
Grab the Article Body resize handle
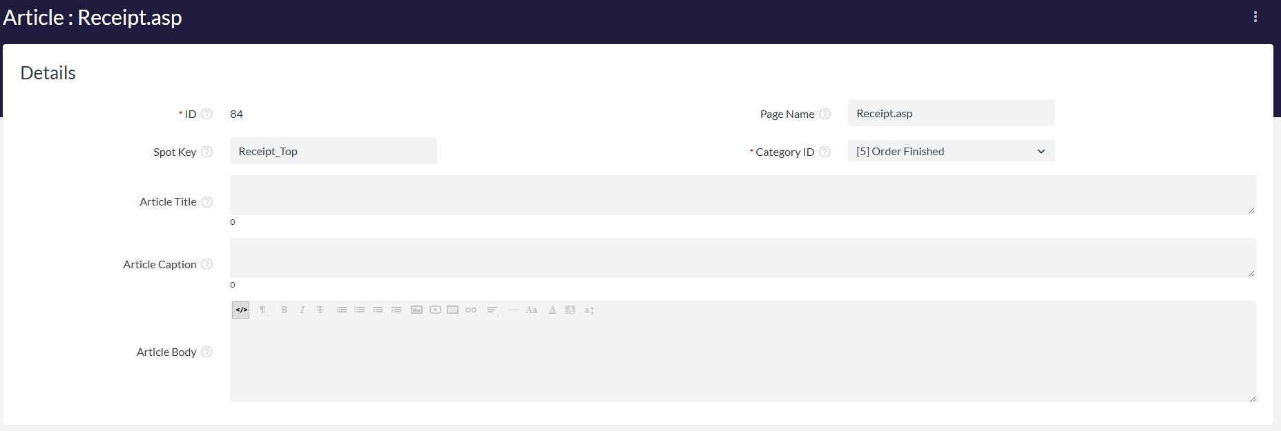[1251, 398]
